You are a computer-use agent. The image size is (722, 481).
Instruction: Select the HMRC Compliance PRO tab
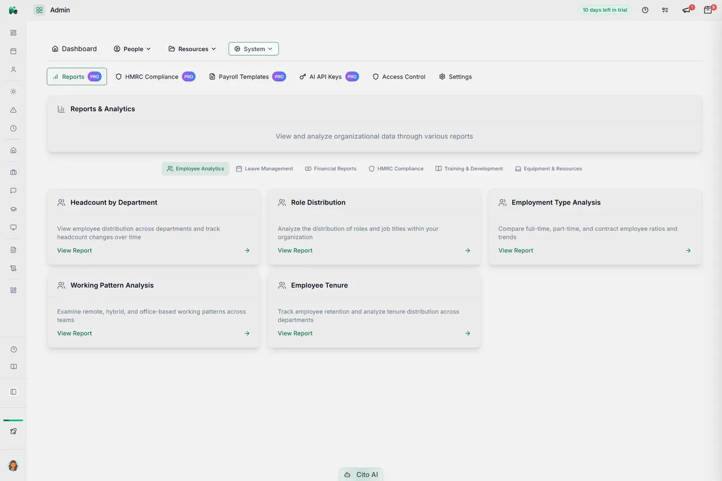(155, 76)
